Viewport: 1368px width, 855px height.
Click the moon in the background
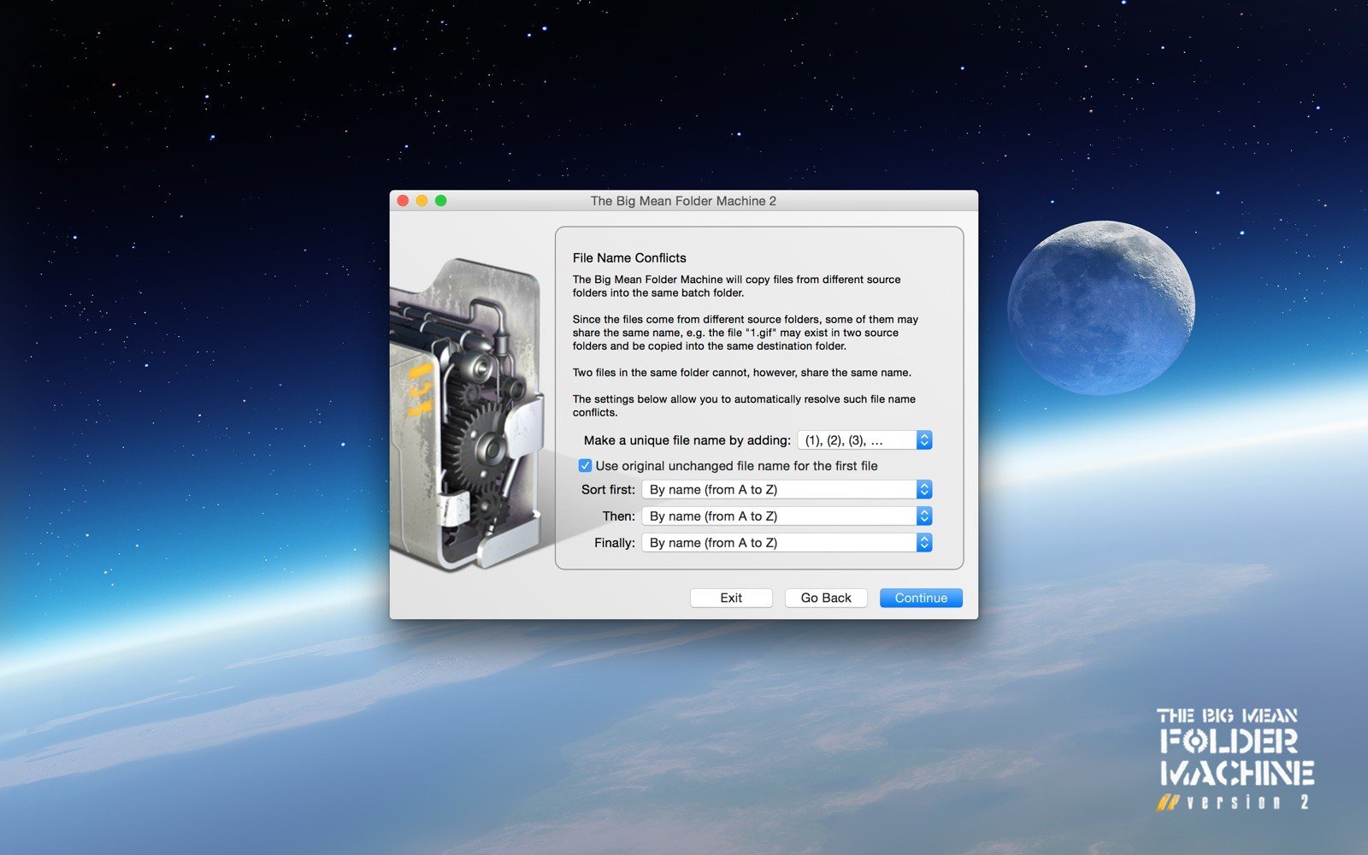1101,308
